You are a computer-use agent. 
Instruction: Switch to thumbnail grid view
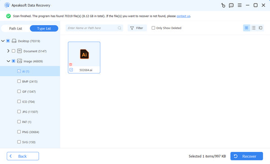247,28
